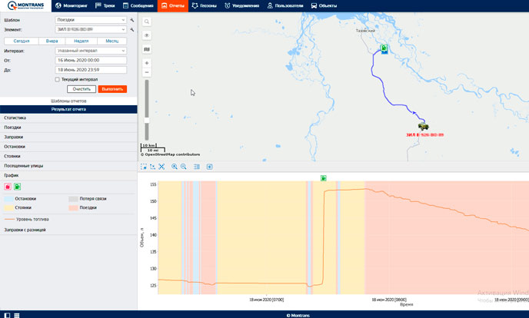Toggle Поездки legend swatch
The image size is (529, 318).
[73, 208]
